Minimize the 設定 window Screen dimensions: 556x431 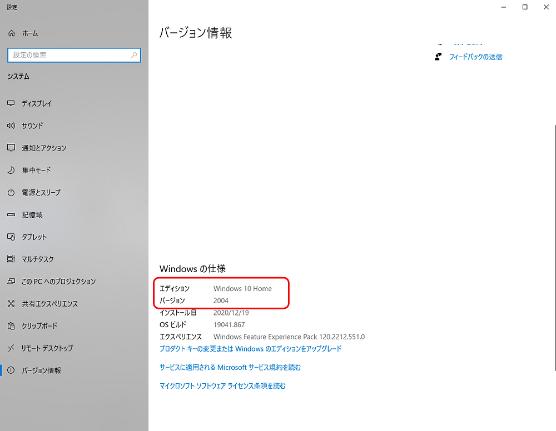504,7
